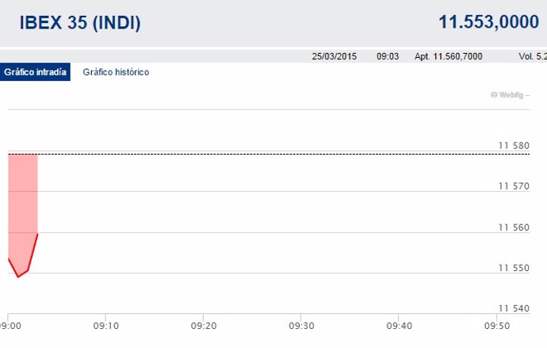Click the 11 550 axis label
547x348 pixels.
(x=514, y=268)
